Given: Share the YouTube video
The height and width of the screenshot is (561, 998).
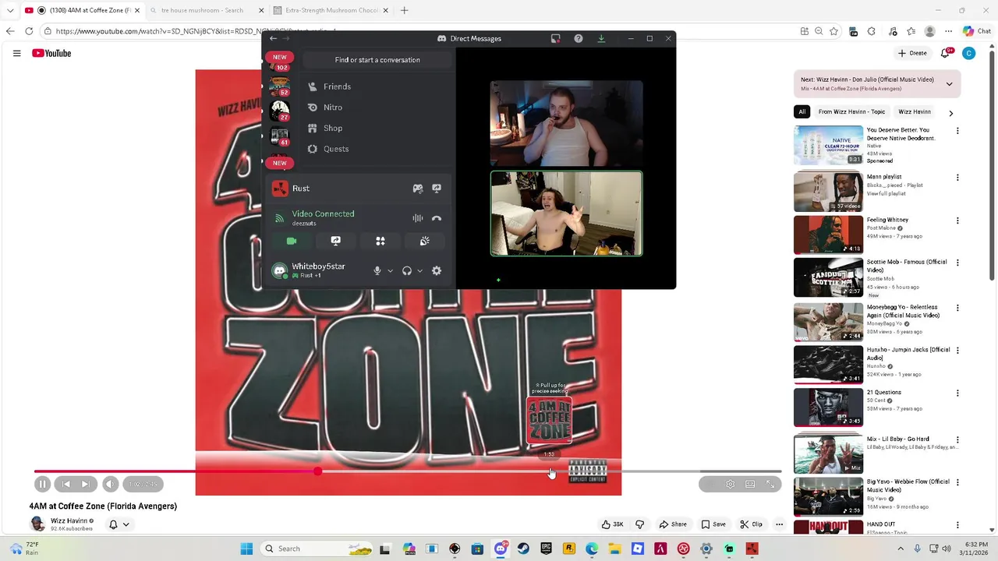Looking at the screenshot, I should [x=673, y=524].
